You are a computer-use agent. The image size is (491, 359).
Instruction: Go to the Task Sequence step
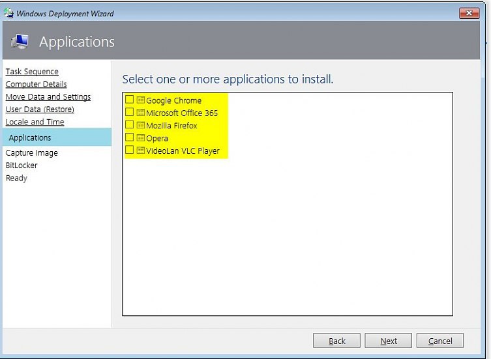32,72
